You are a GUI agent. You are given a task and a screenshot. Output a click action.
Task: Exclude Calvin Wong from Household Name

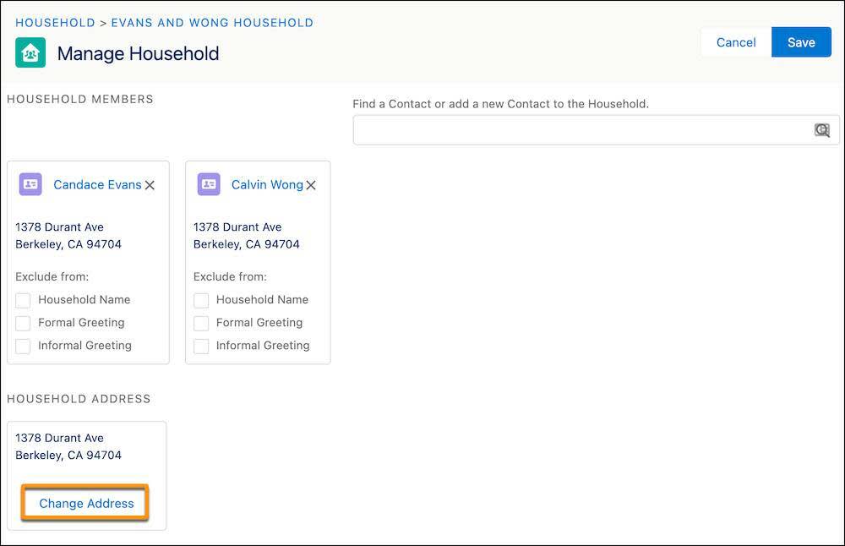tap(201, 300)
